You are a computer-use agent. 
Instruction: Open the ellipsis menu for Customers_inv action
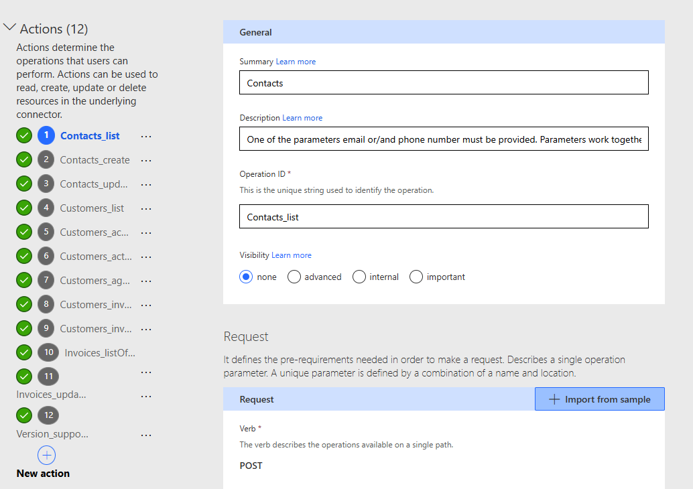pyautogui.click(x=146, y=304)
